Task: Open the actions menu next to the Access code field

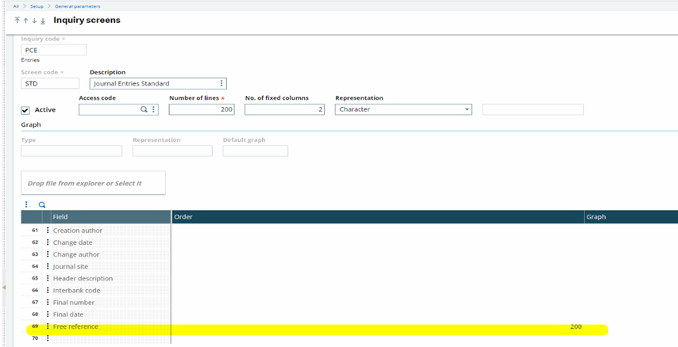Action: [155, 109]
